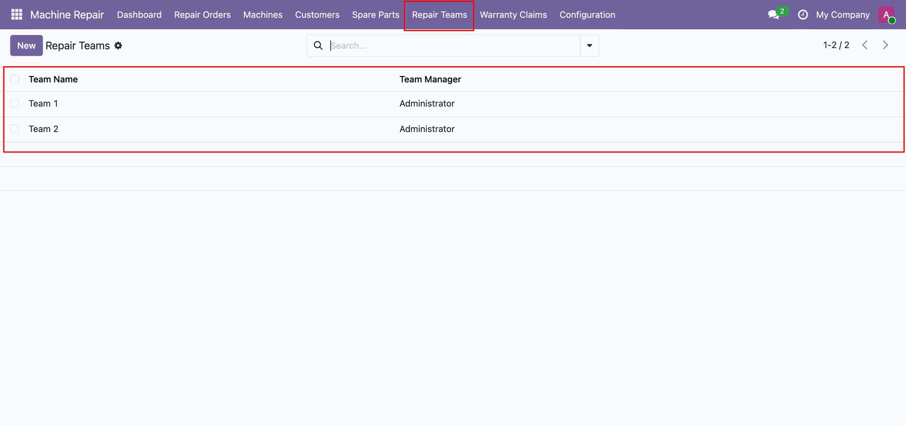
Task: Check the Team 1 row checkbox
Action: click(15, 103)
